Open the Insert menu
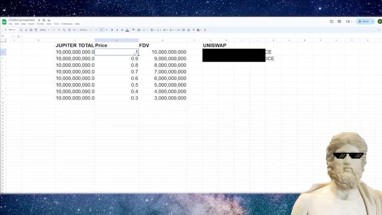Screen dimensions: 382x215 tap(31, 24)
